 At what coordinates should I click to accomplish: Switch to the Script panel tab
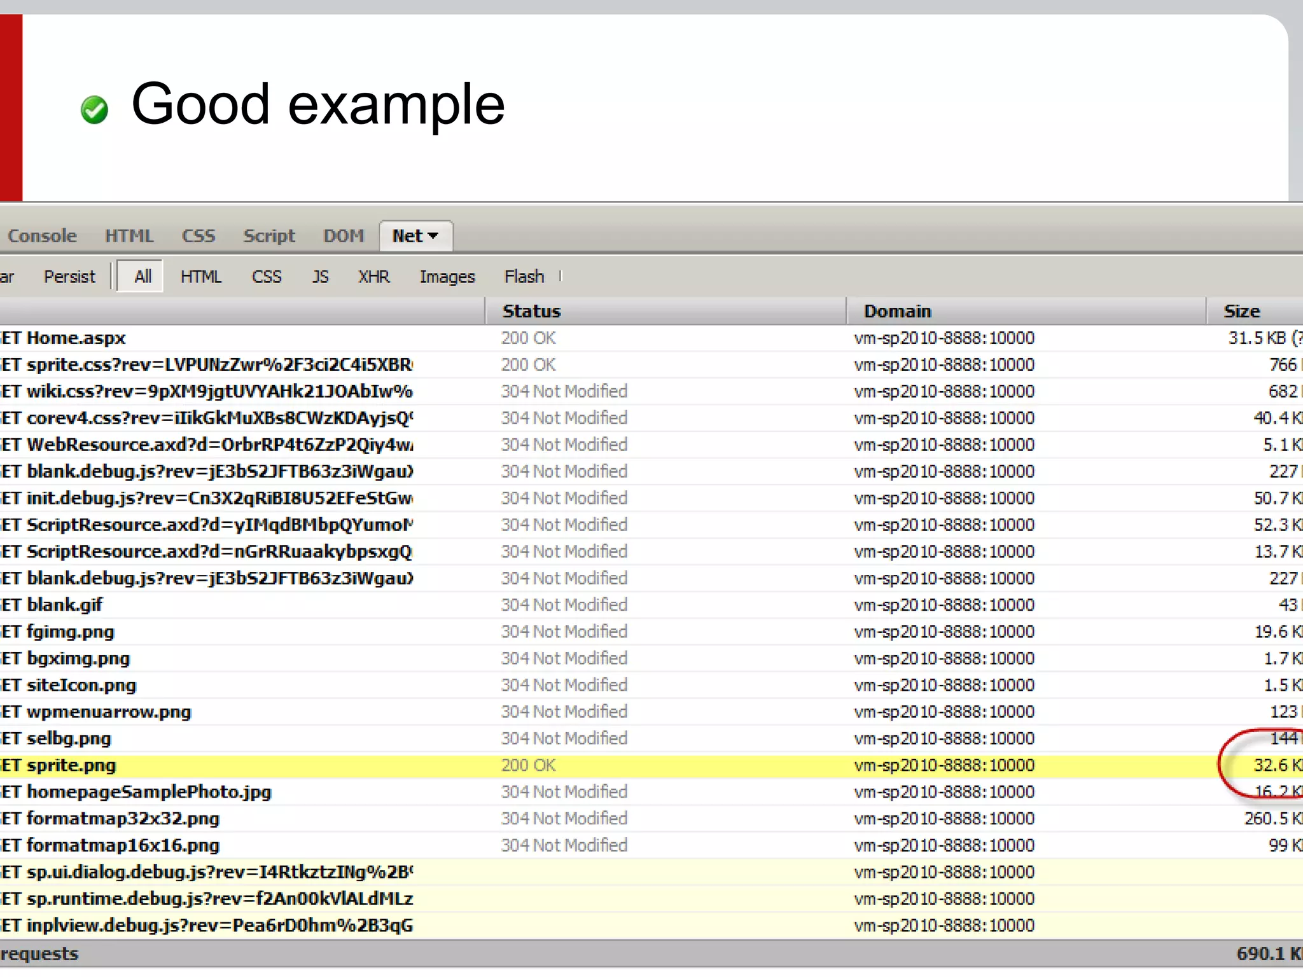tap(269, 236)
